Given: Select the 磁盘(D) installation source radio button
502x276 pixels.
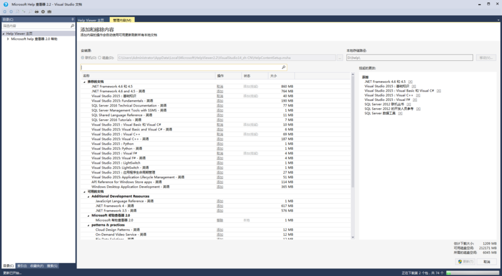Looking at the screenshot, I should tap(100, 58).
